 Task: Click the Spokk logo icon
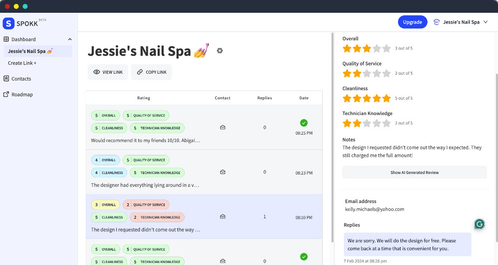pos(9,24)
